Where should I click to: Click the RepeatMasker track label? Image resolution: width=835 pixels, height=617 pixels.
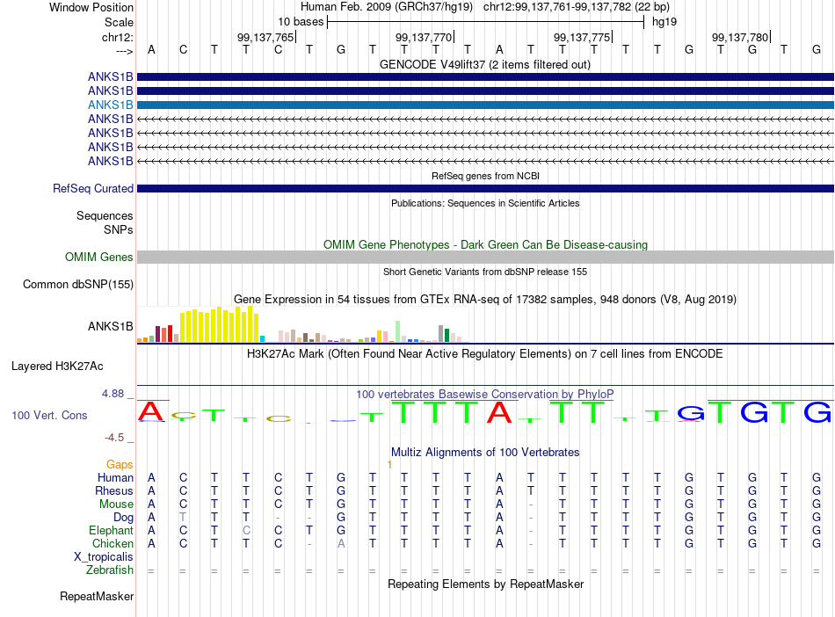(97, 596)
